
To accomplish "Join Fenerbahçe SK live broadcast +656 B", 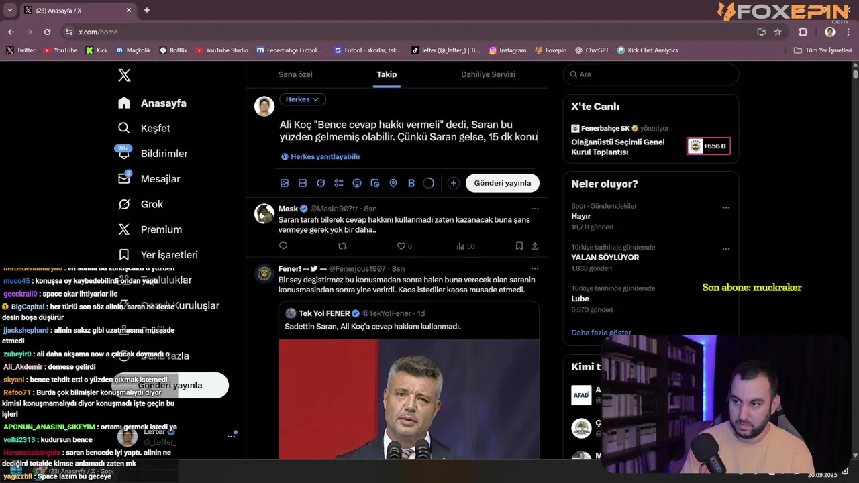I will (x=709, y=146).
